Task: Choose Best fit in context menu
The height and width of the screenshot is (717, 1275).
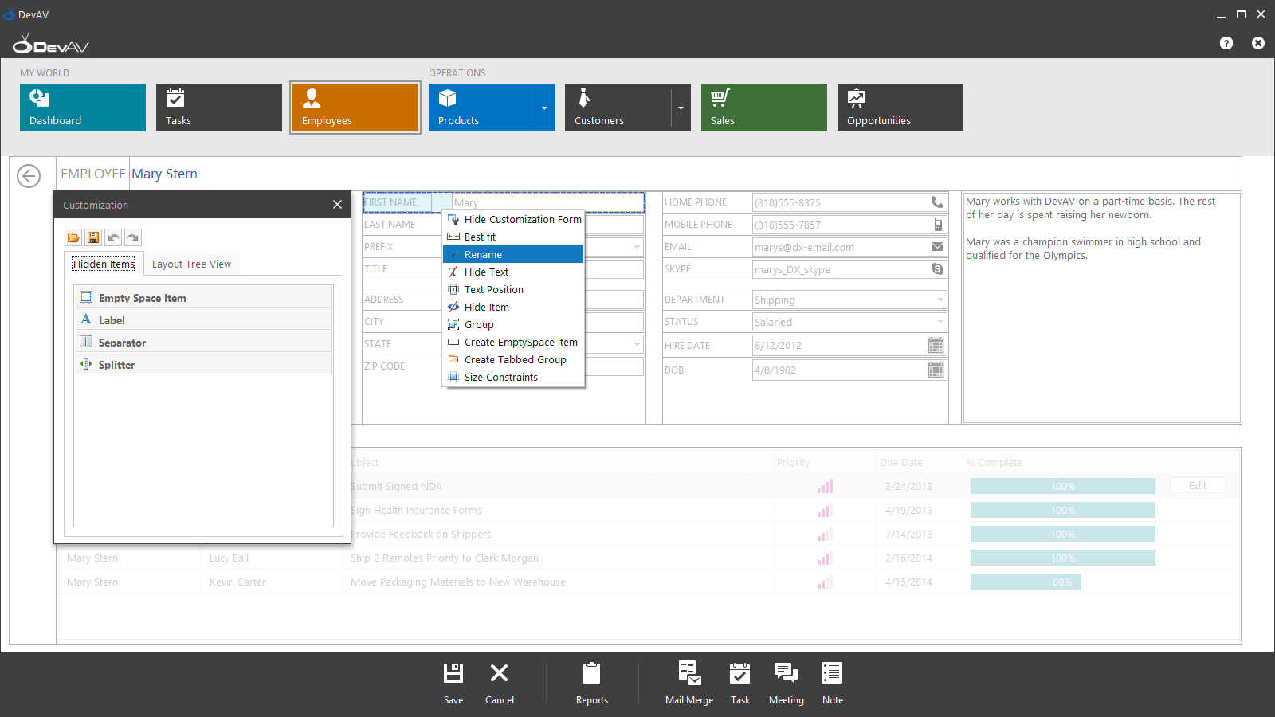Action: pos(514,237)
